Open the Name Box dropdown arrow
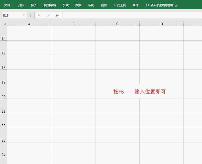202x164 pixels. point(24,15)
